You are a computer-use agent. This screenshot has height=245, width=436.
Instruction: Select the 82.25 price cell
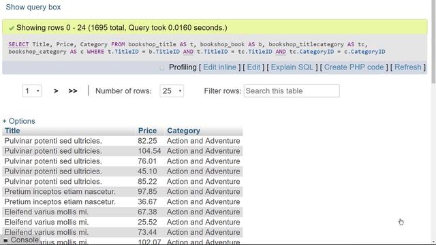coord(147,141)
